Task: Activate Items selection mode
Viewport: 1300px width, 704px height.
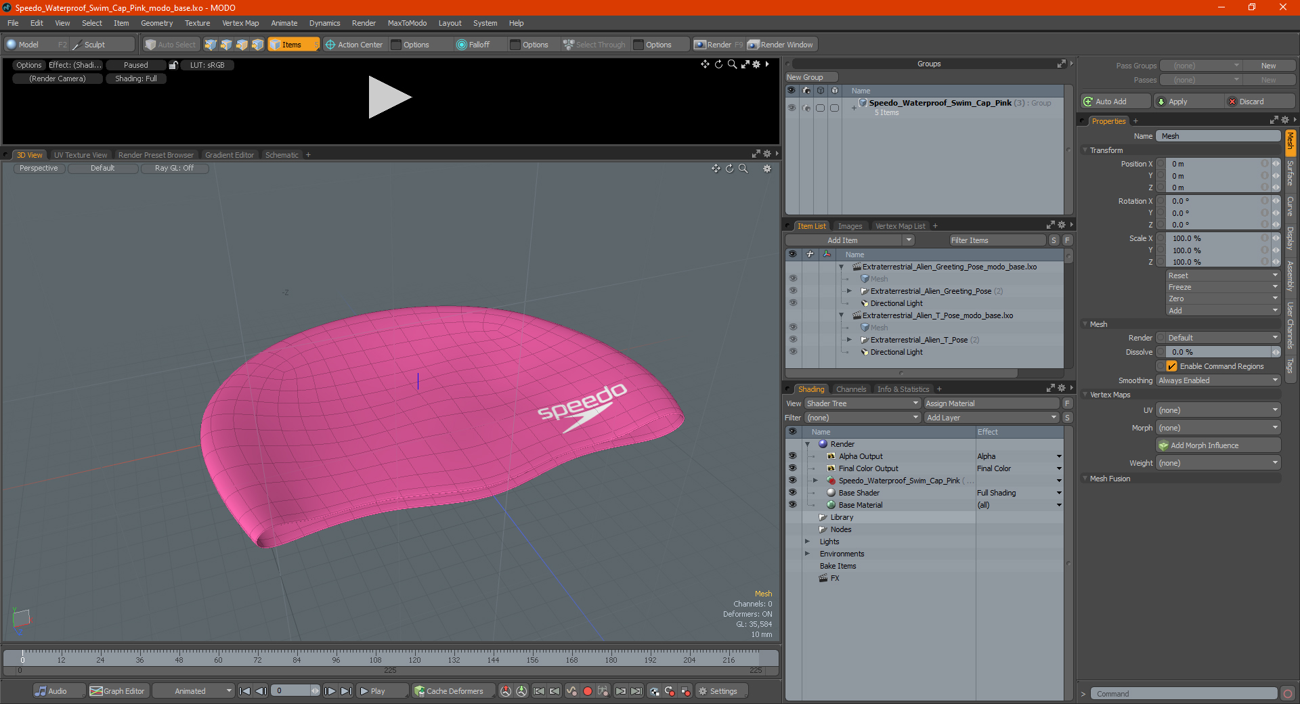Action: [293, 45]
